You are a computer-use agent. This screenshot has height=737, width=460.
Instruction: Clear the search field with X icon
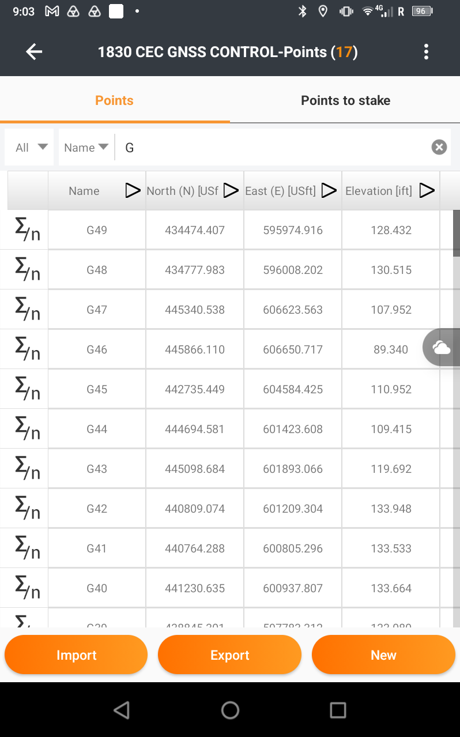point(439,148)
